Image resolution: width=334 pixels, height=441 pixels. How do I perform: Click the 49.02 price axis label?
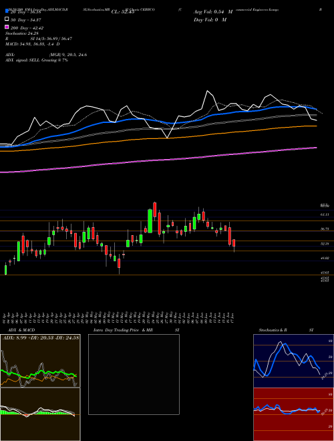coord(325,258)
